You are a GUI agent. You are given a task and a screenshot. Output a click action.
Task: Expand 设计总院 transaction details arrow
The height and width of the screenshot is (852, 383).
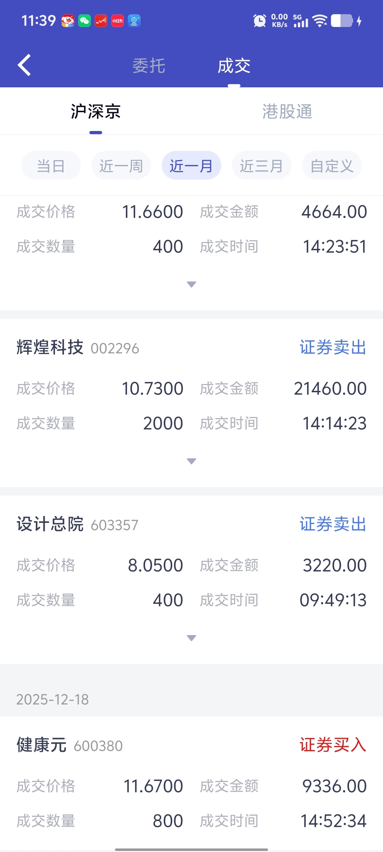click(x=191, y=638)
